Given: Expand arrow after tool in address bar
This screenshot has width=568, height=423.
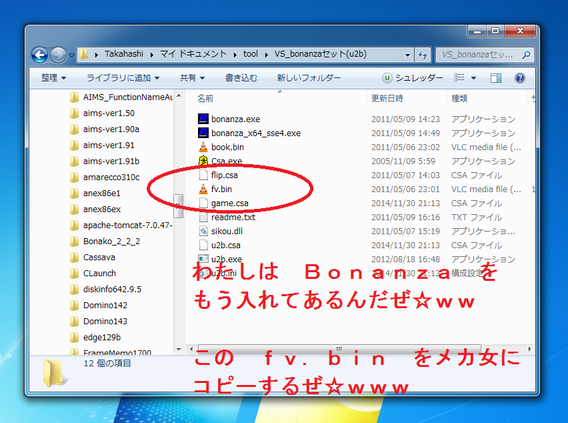Looking at the screenshot, I should click(266, 55).
